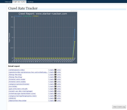
Task: Click '1 crawls' for /mrt-bilder/
Action: pyautogui.click(x=51, y=86)
